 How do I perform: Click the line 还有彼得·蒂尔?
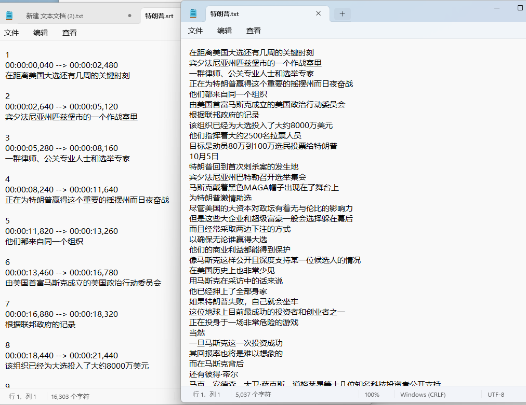pyautogui.click(x=214, y=374)
